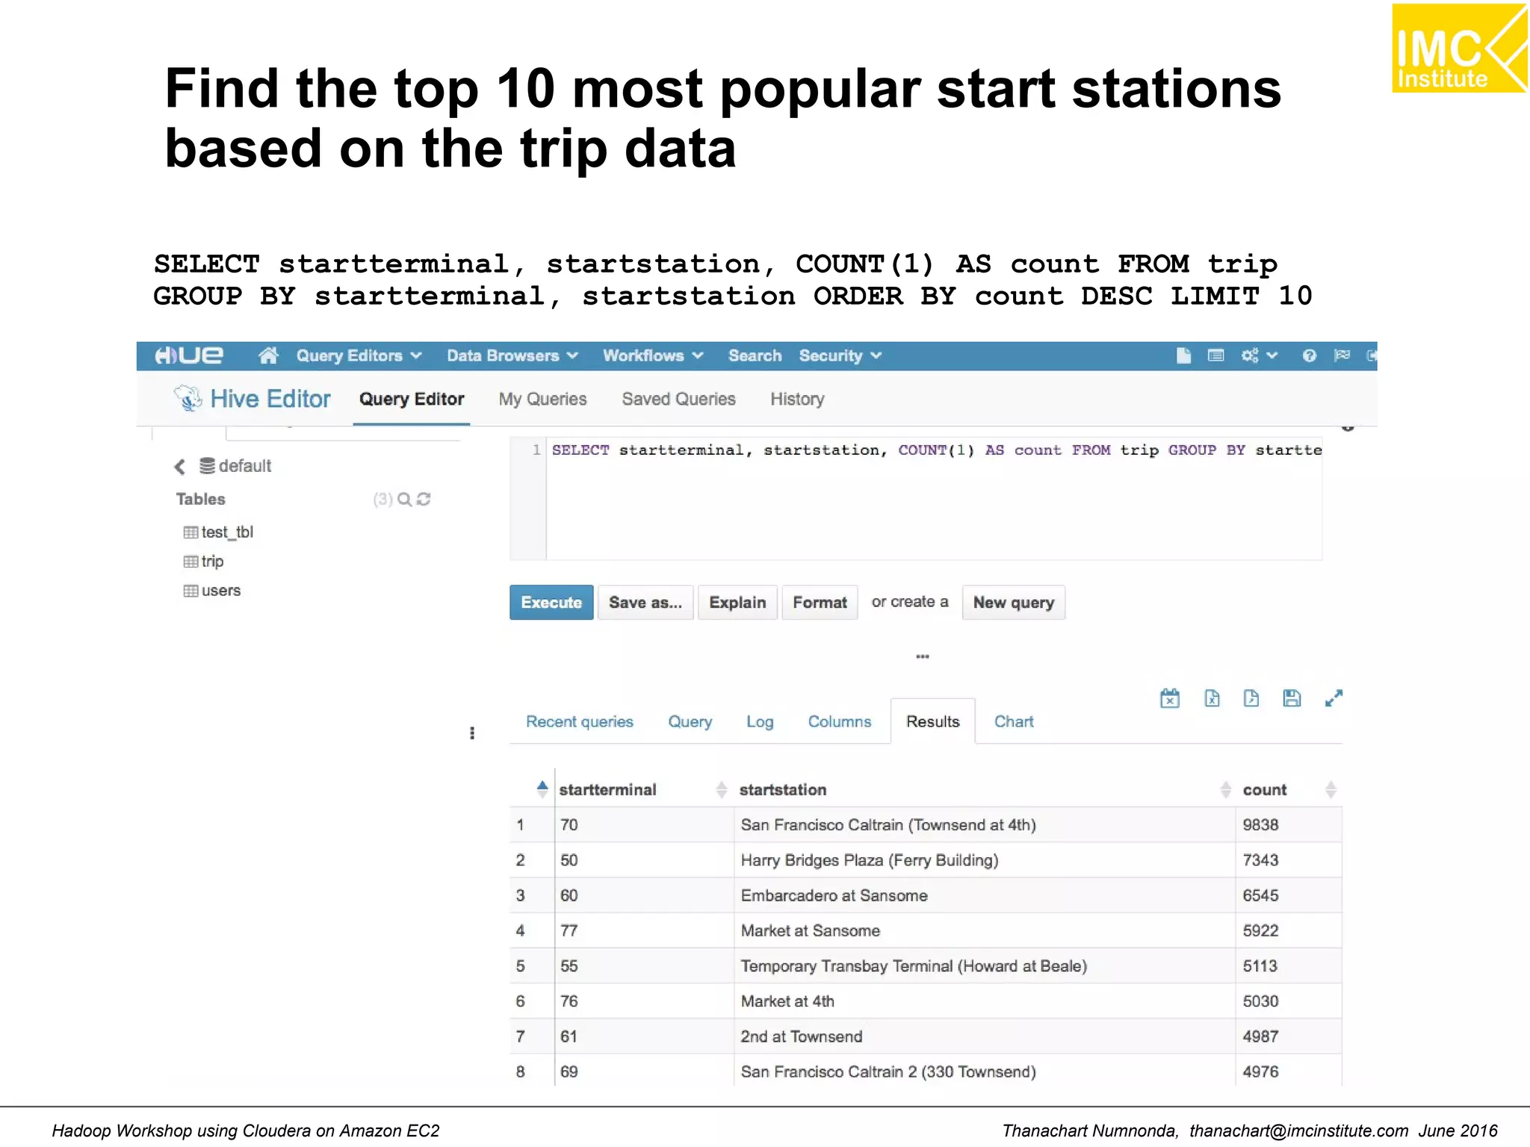
Task: Click the calendar with x icon above results
Action: coord(1170,698)
